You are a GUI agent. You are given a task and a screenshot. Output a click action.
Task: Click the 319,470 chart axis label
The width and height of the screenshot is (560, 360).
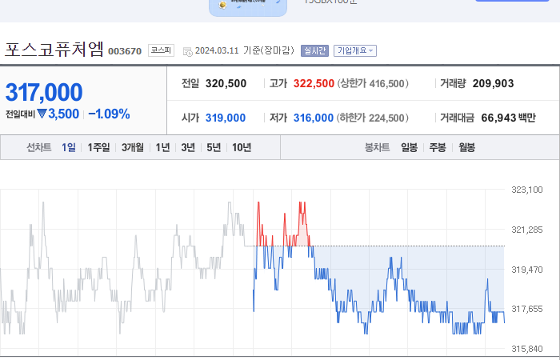pyautogui.click(x=527, y=270)
